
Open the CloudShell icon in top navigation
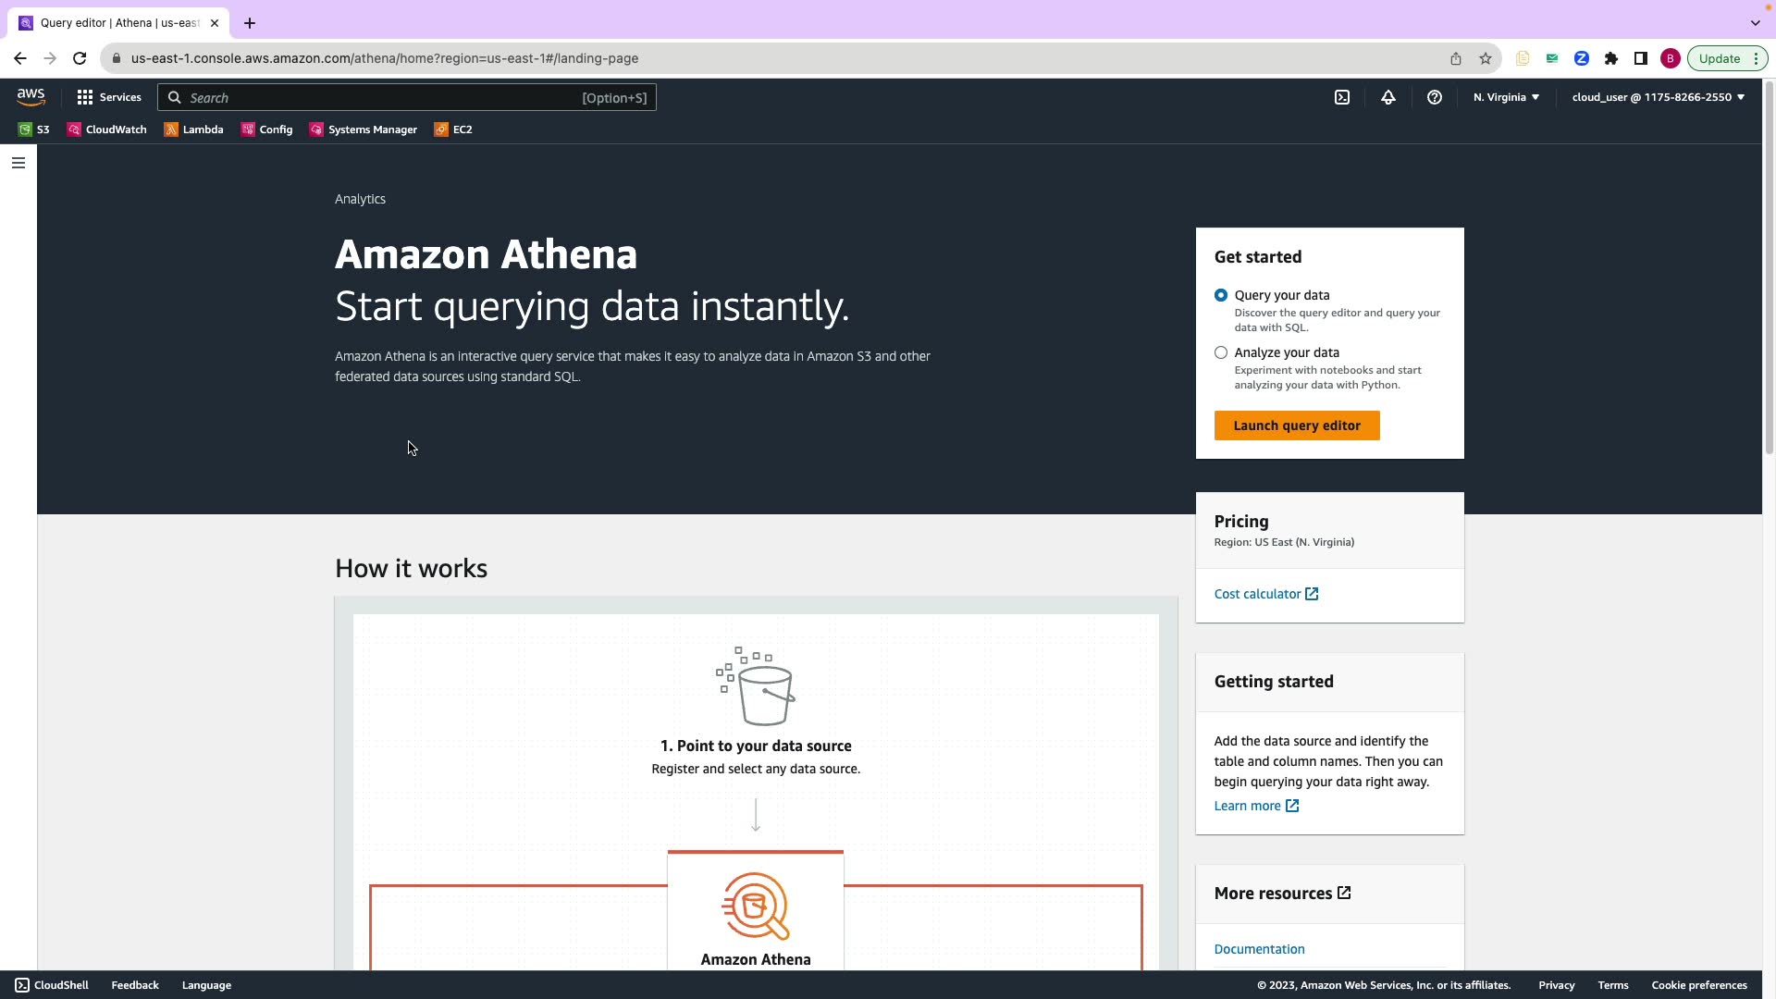pos(1342,97)
